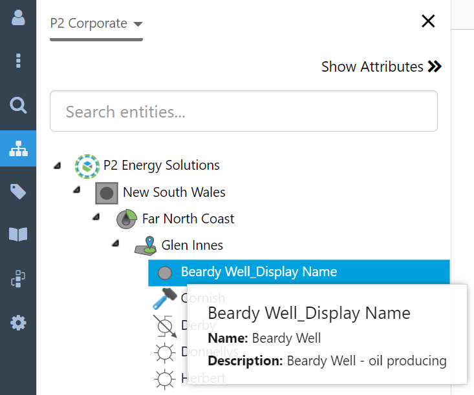Open the P2 Corporate dropdown

click(96, 24)
